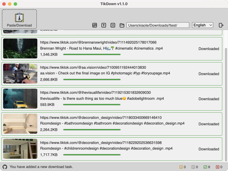Click the brennanxwright video URL
The width and height of the screenshot is (228, 171).
pyautogui.click(x=98, y=42)
